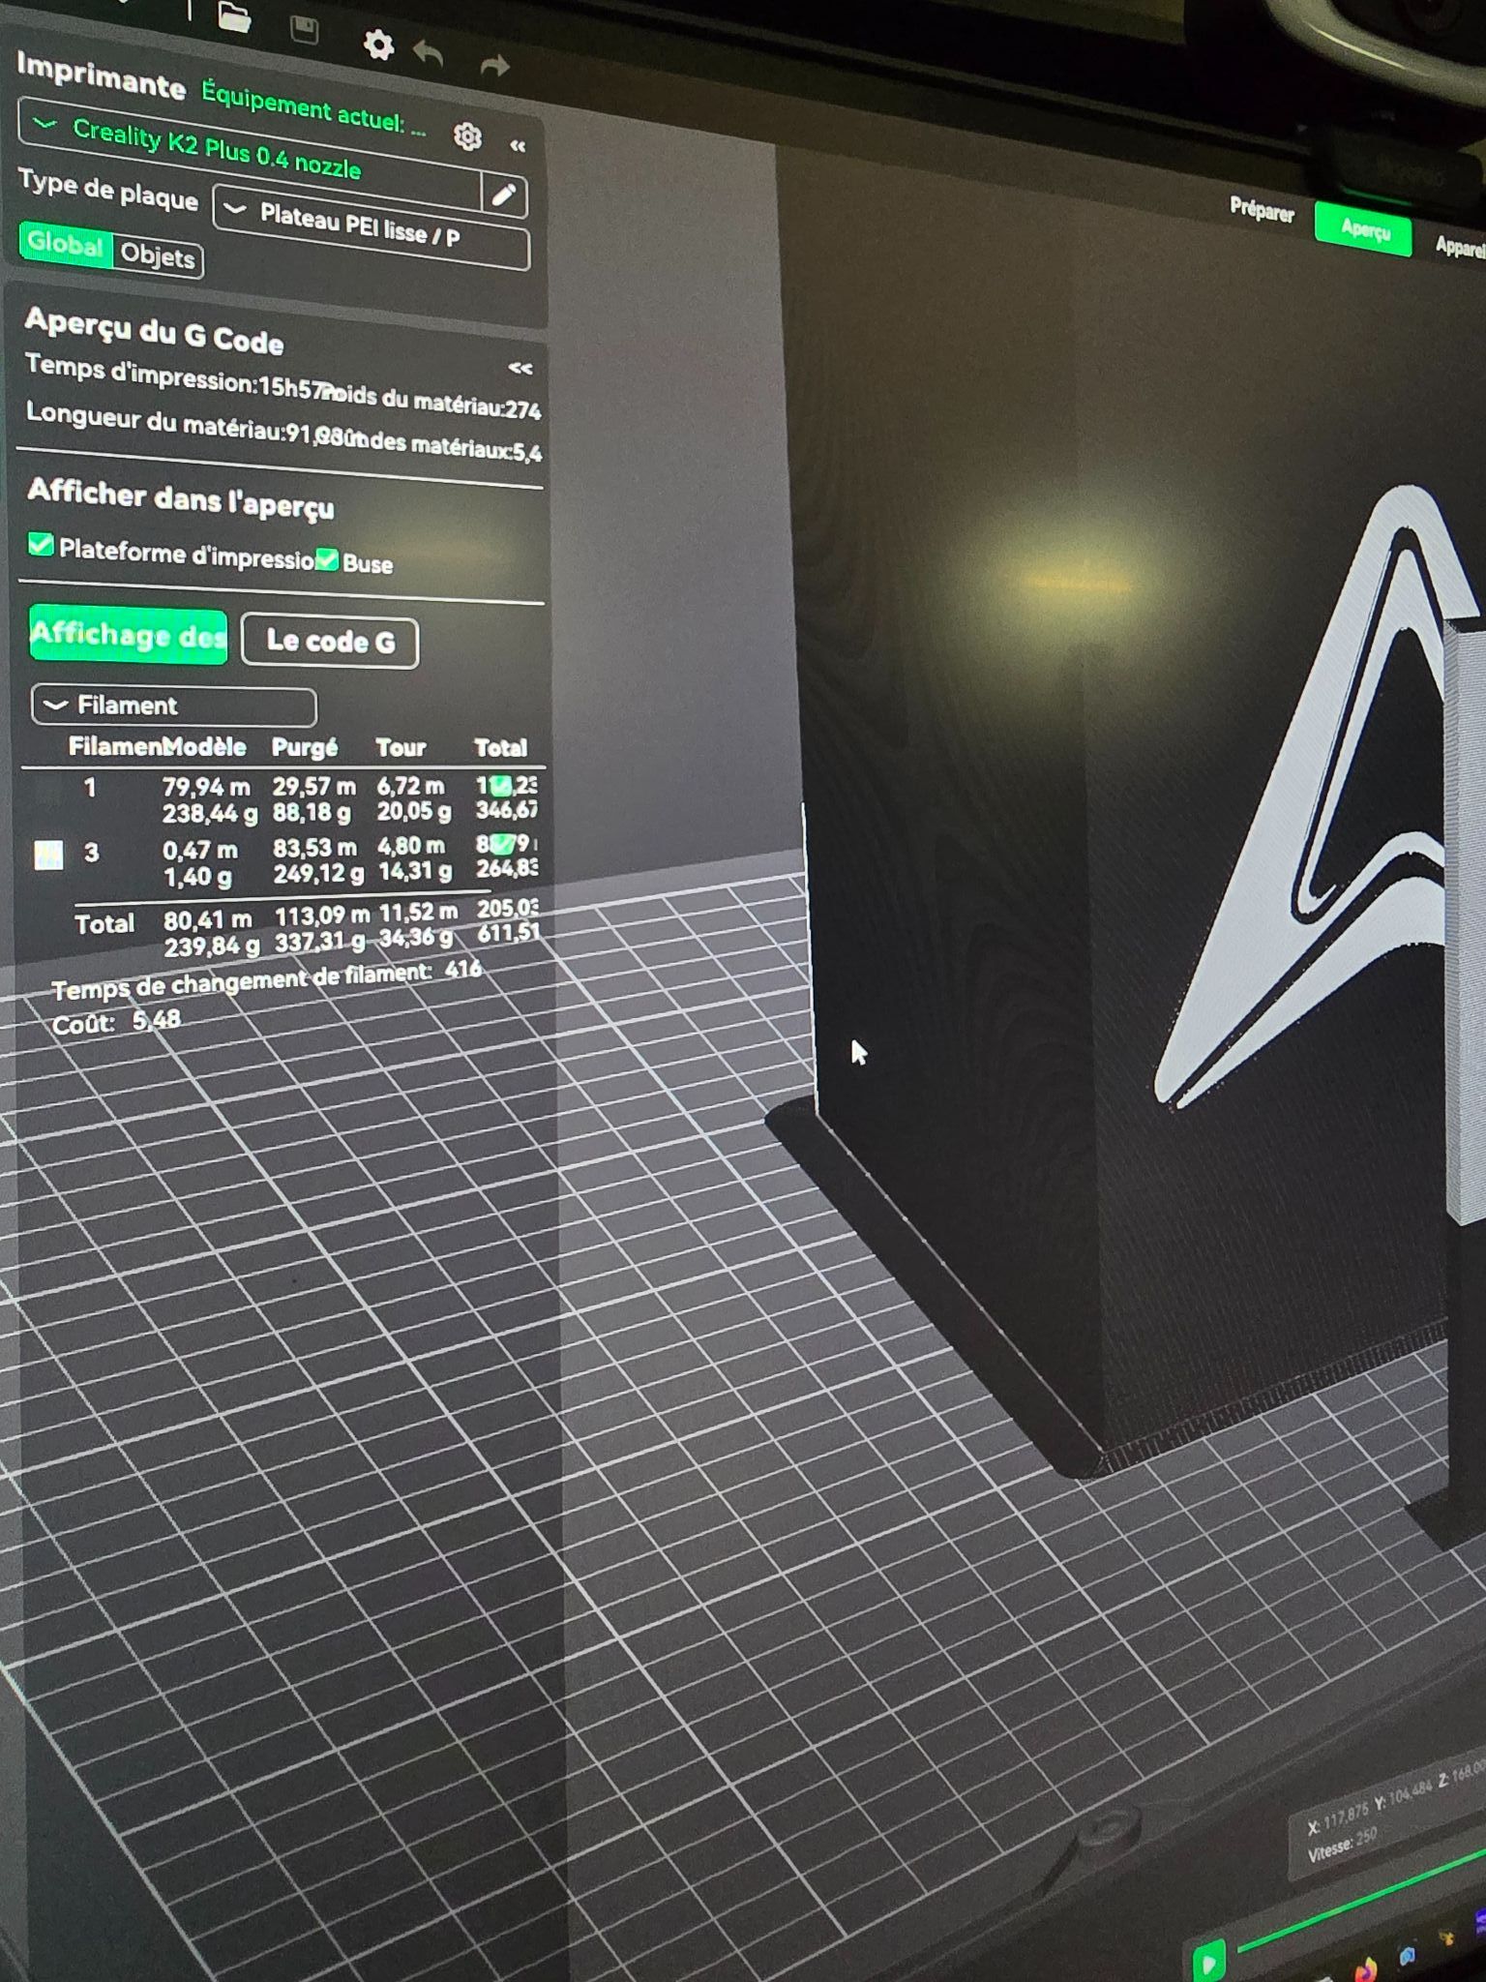This screenshot has height=1982, width=1486.
Task: Switch to the Global settings toggle
Action: 65,244
